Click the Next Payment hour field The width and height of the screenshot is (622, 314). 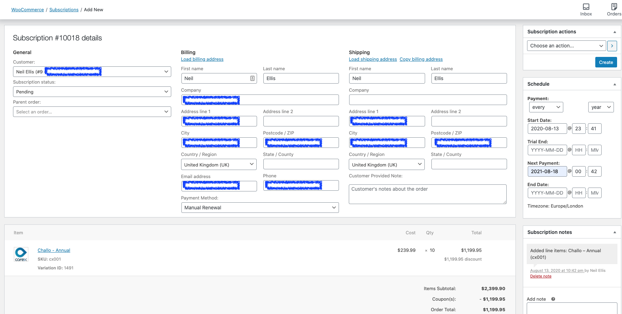[579, 171]
